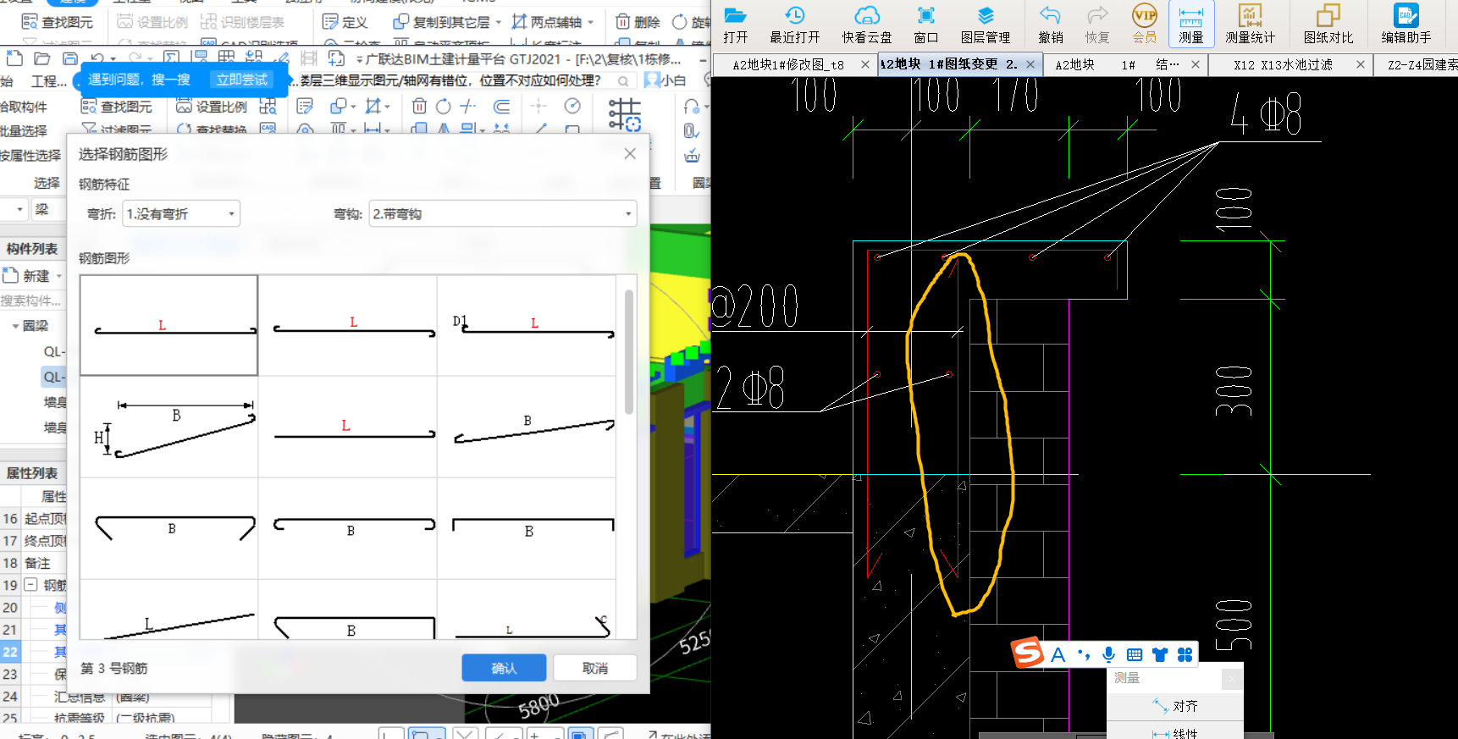Click the search magnifier in the help box
The width and height of the screenshot is (1458, 739).
click(x=623, y=80)
